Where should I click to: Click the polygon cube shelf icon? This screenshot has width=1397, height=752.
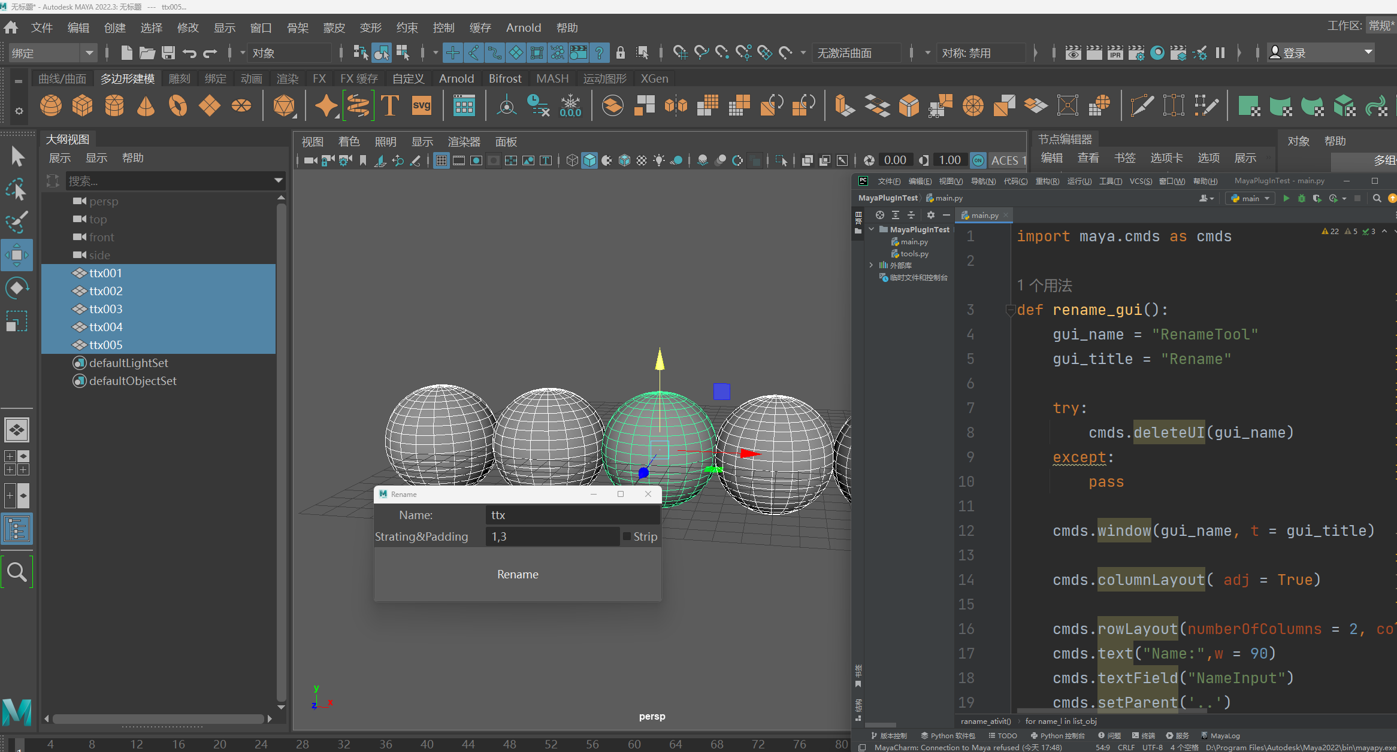coord(83,106)
